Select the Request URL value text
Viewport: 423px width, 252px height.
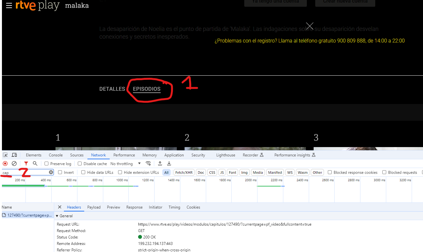pyautogui.click(x=225, y=224)
